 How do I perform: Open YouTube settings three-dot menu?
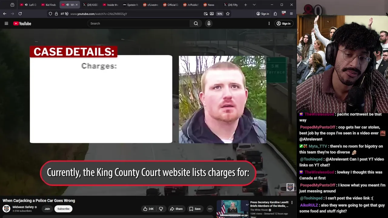(x=269, y=23)
